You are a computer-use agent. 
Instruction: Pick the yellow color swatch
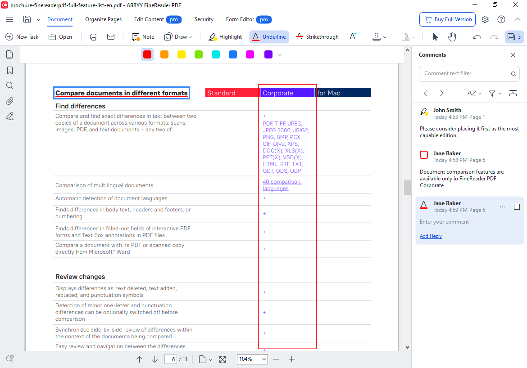click(182, 54)
